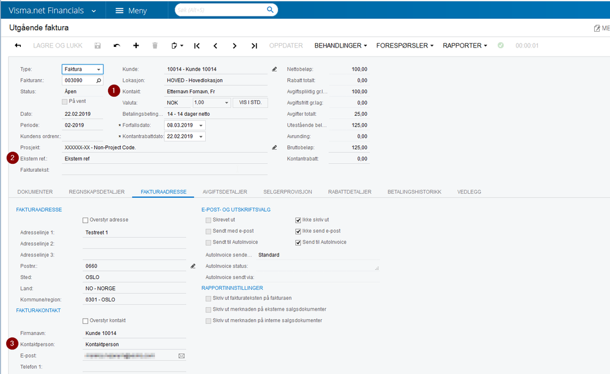
Task: Expand the Forfallsdato date picker
Action: click(201, 125)
